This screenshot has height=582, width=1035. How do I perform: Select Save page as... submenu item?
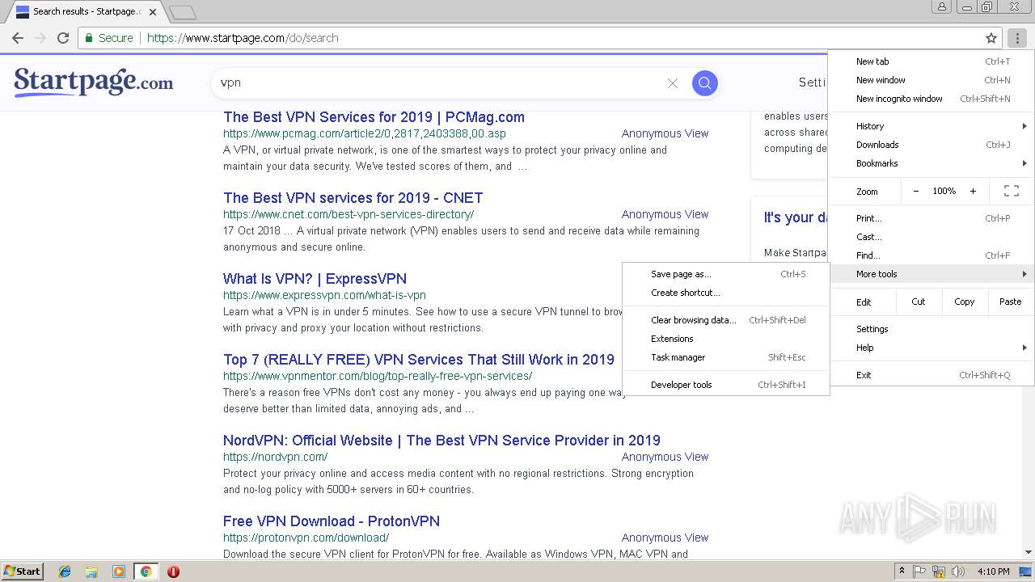(726, 274)
